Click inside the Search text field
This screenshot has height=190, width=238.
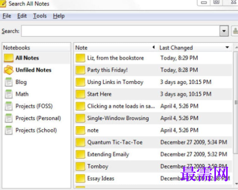click(120, 31)
